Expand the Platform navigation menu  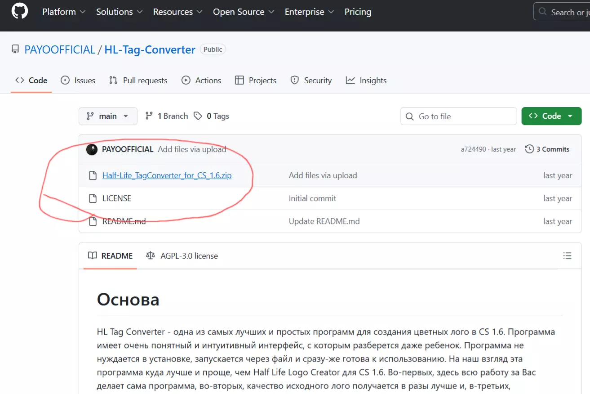tap(64, 12)
